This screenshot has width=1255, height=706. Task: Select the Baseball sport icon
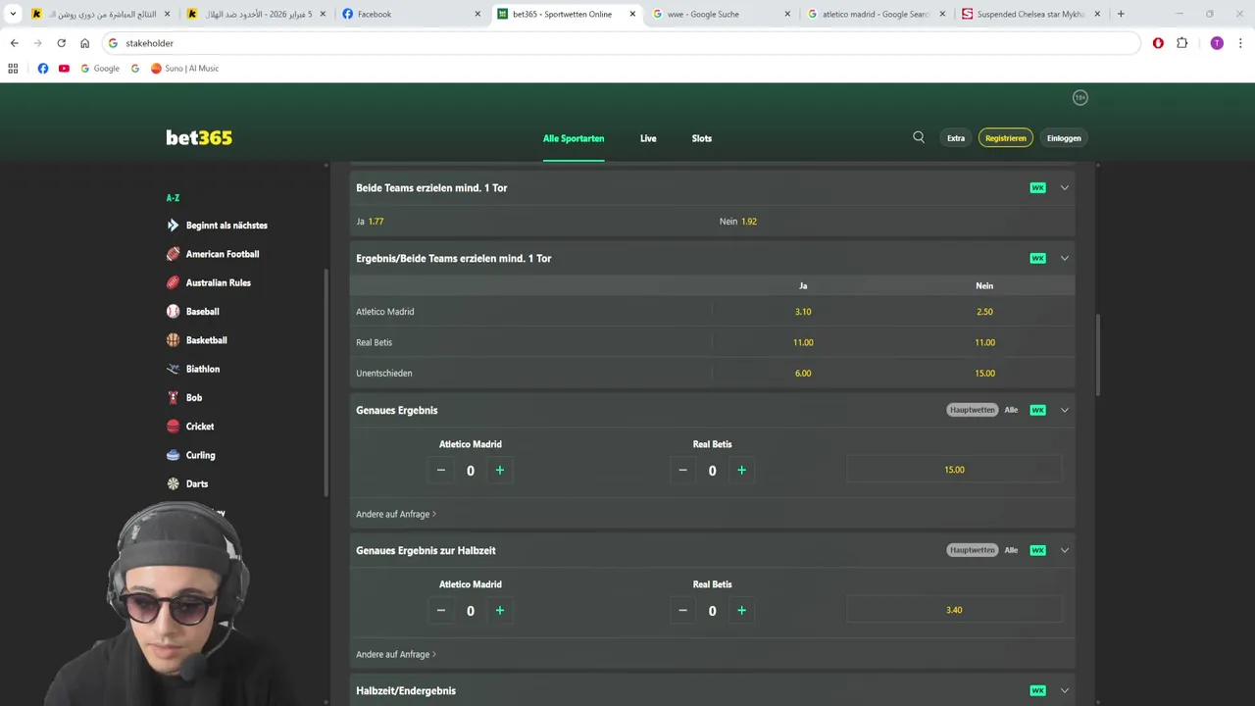point(174,311)
